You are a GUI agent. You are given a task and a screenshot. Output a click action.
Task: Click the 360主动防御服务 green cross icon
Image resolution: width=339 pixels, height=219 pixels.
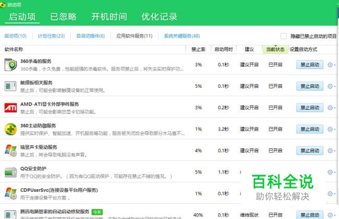tap(10, 129)
